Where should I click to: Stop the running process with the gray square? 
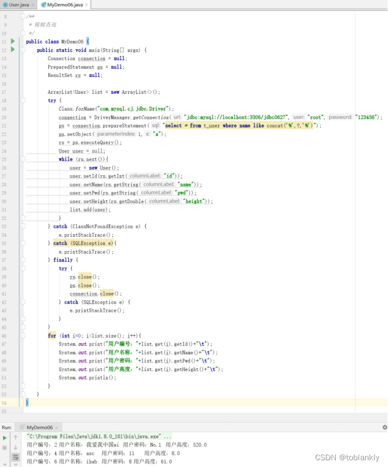point(4,447)
